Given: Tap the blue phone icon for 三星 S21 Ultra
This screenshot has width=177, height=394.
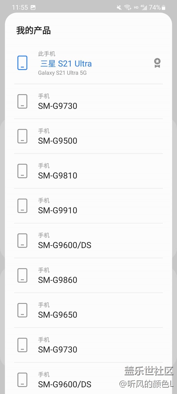Looking at the screenshot, I should point(22,63).
